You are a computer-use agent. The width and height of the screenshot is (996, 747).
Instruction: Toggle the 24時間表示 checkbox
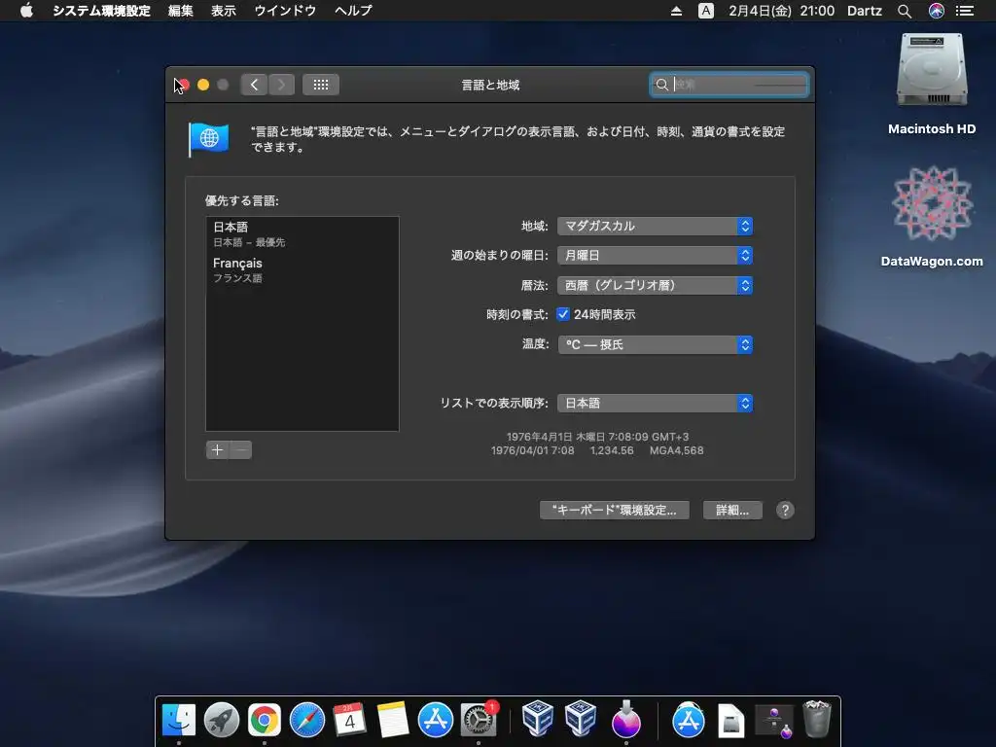tap(563, 314)
